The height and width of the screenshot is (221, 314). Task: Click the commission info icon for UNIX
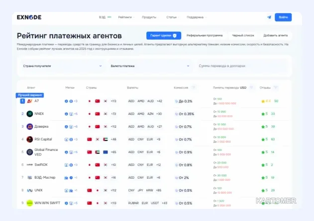click(x=177, y=191)
